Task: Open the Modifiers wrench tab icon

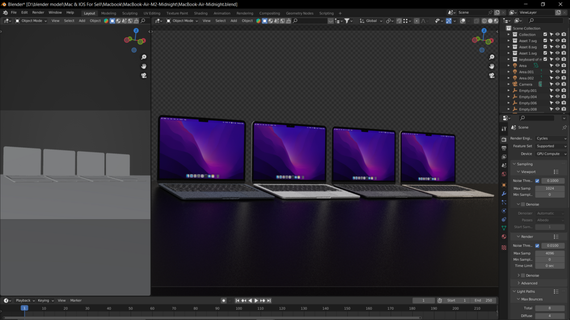Action: pos(504,194)
